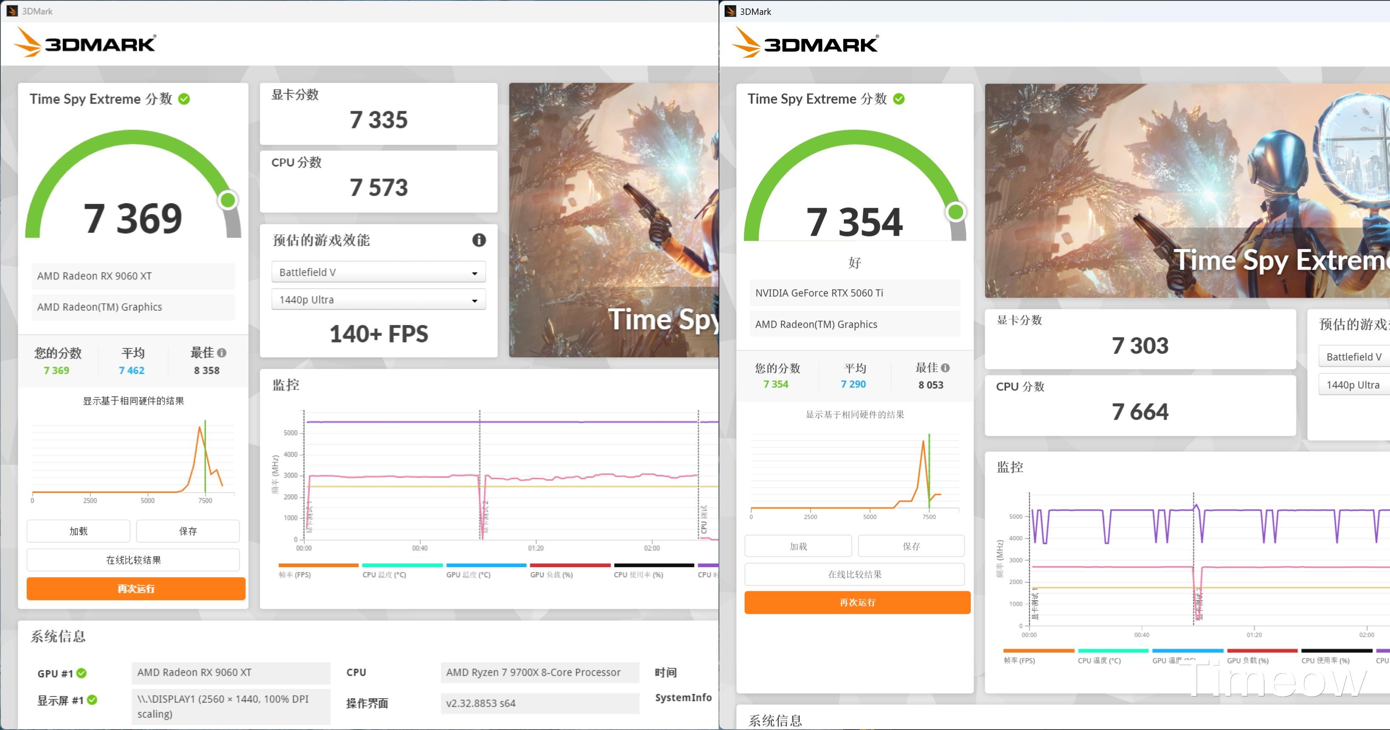Screen dimensions: 1390x730
Task: Toggle the 帧率 (FPS) legend in left monitoring chart
Action: pos(295,574)
